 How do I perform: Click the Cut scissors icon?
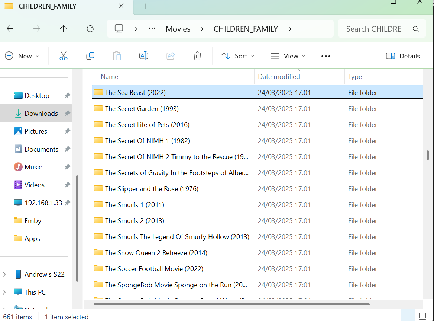click(64, 56)
